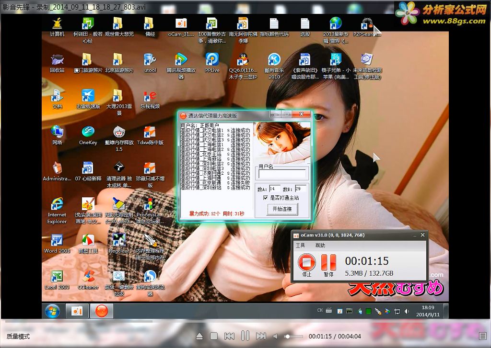Click the player's eject/open file button
Viewport: 491px width, 348px height.
click(x=199, y=336)
